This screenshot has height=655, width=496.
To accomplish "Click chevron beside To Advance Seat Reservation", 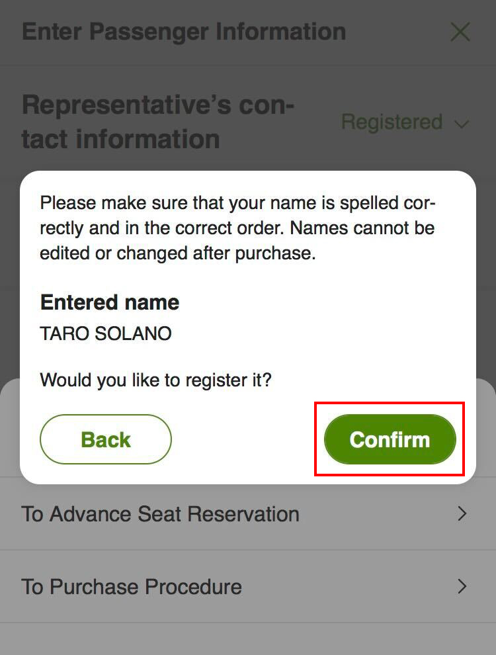I will [462, 514].
